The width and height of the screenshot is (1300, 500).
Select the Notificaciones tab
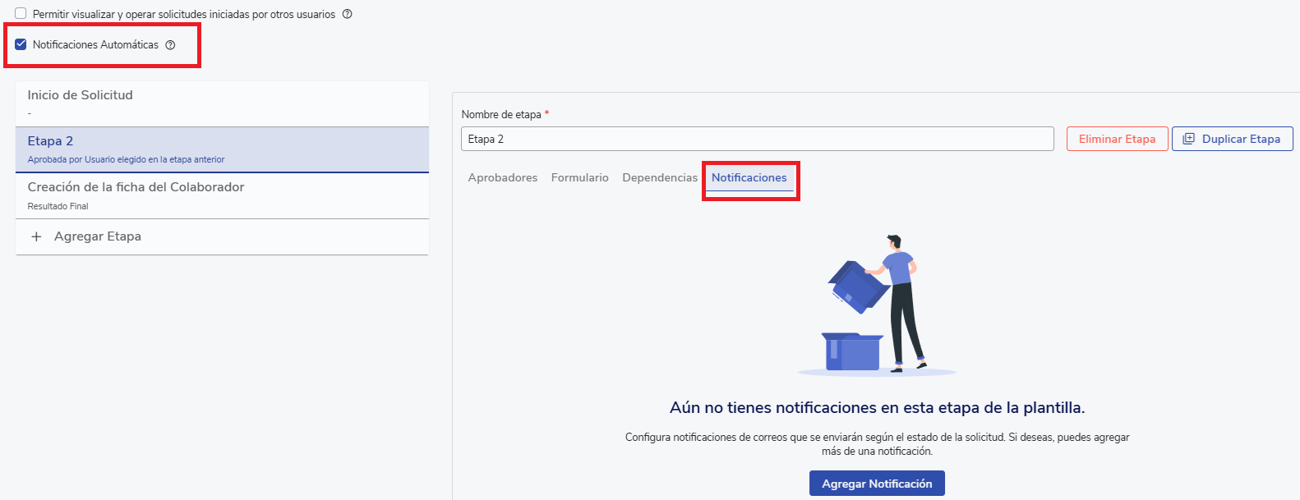click(749, 177)
